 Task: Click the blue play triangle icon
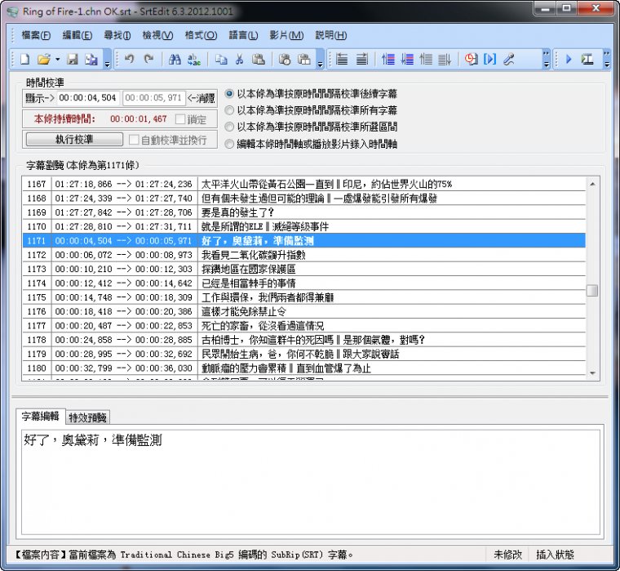pyautogui.click(x=569, y=60)
